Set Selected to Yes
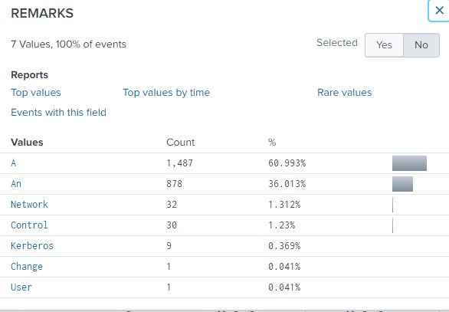Viewport: 449px width, 312px height. click(384, 45)
